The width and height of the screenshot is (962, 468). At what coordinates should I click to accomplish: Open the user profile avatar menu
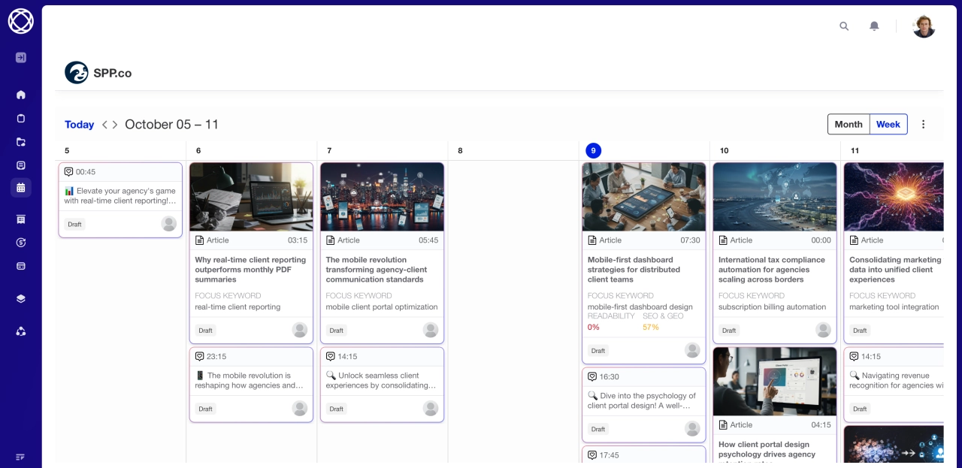(924, 26)
